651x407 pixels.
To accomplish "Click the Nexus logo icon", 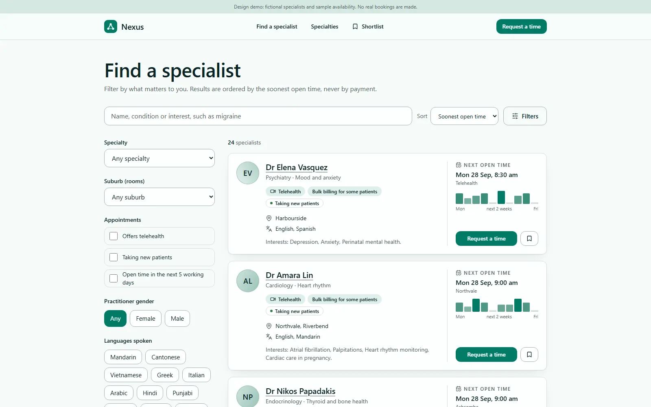I will pyautogui.click(x=111, y=26).
